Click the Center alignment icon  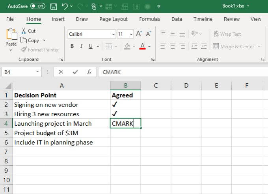coord(173,46)
